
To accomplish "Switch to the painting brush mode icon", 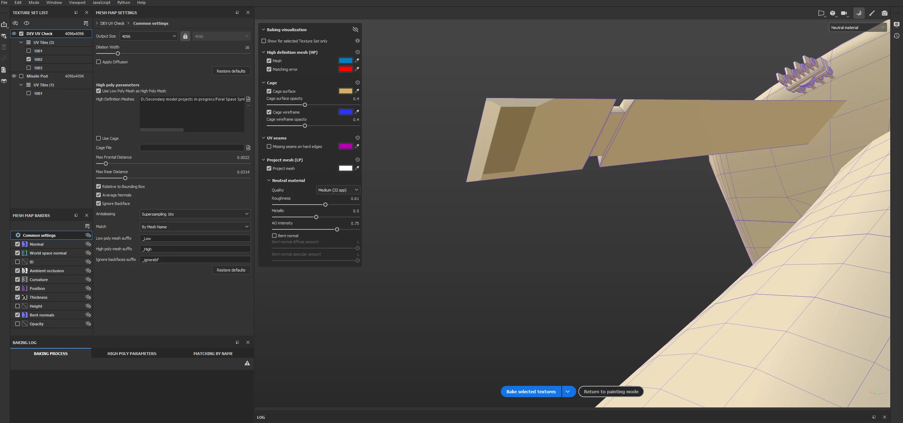I will click(872, 13).
